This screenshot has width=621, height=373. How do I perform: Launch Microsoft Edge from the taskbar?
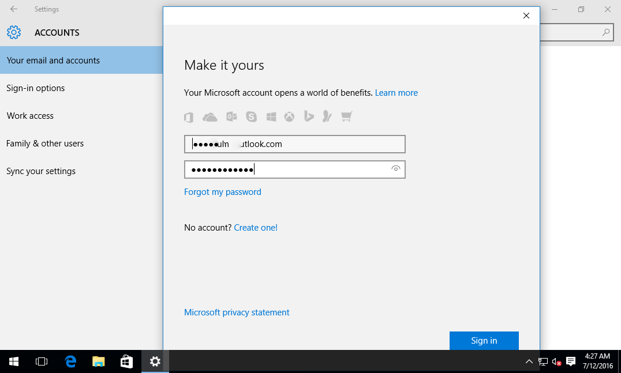[70, 361]
